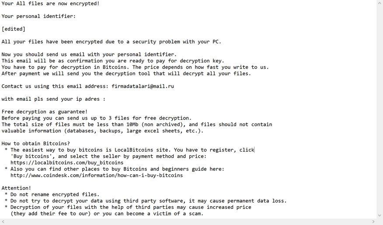This screenshot has width=383, height=225.
Task: Click the horizontal scrollbar left arrow
Action: pos(3,222)
